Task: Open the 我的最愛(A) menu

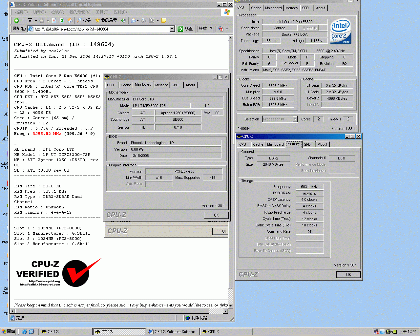Action: click(80, 12)
